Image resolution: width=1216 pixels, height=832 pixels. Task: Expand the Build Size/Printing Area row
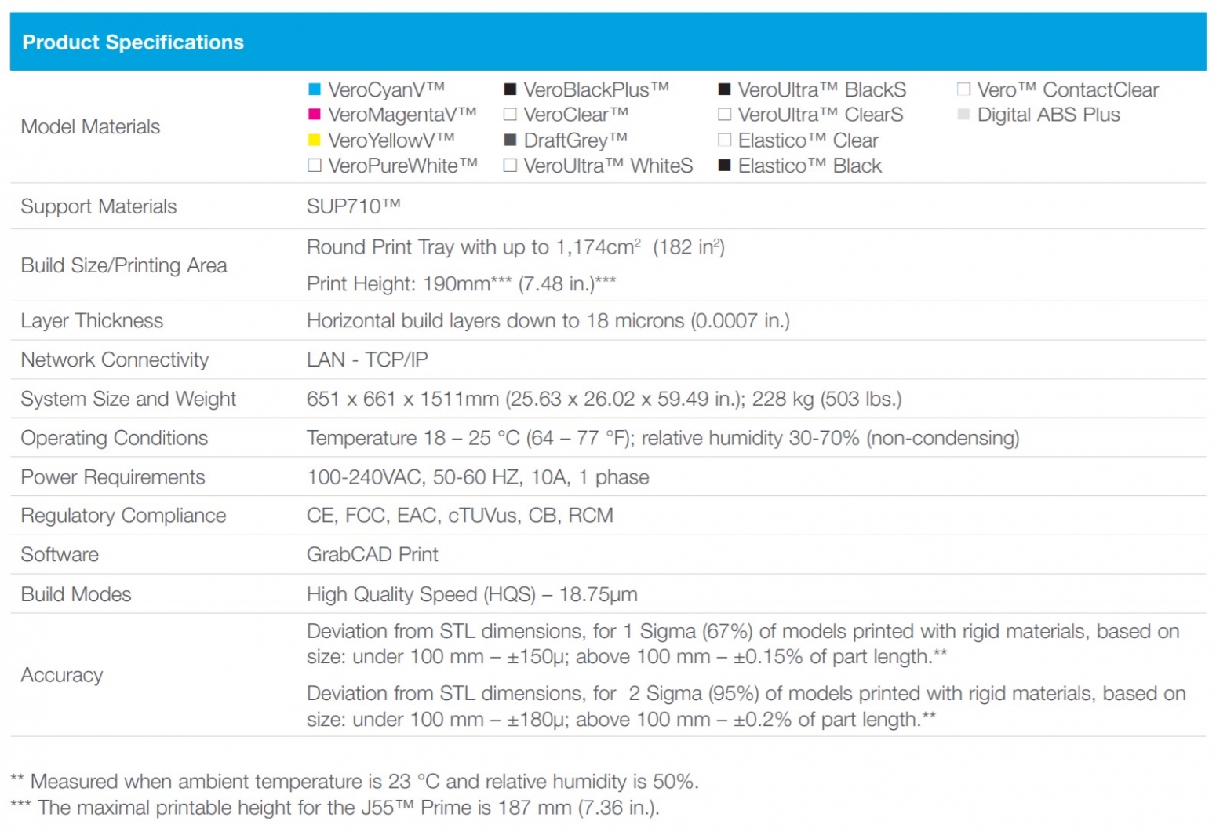(124, 265)
